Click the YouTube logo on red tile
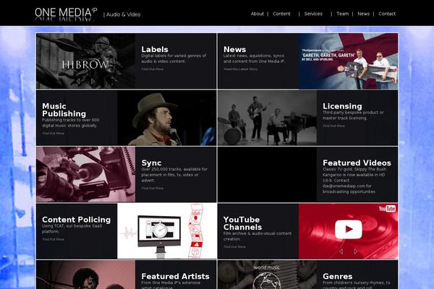 [x=387, y=209]
